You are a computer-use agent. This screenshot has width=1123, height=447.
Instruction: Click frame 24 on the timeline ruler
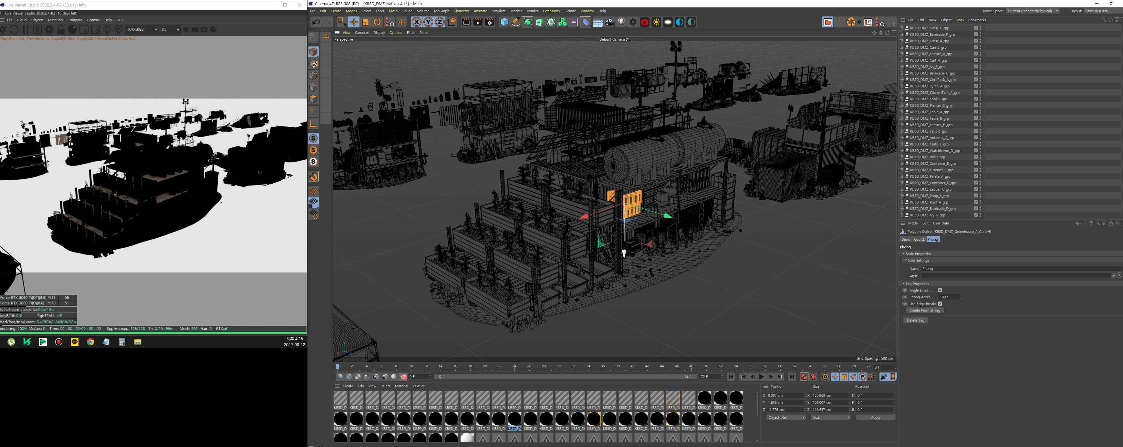[x=515, y=366]
